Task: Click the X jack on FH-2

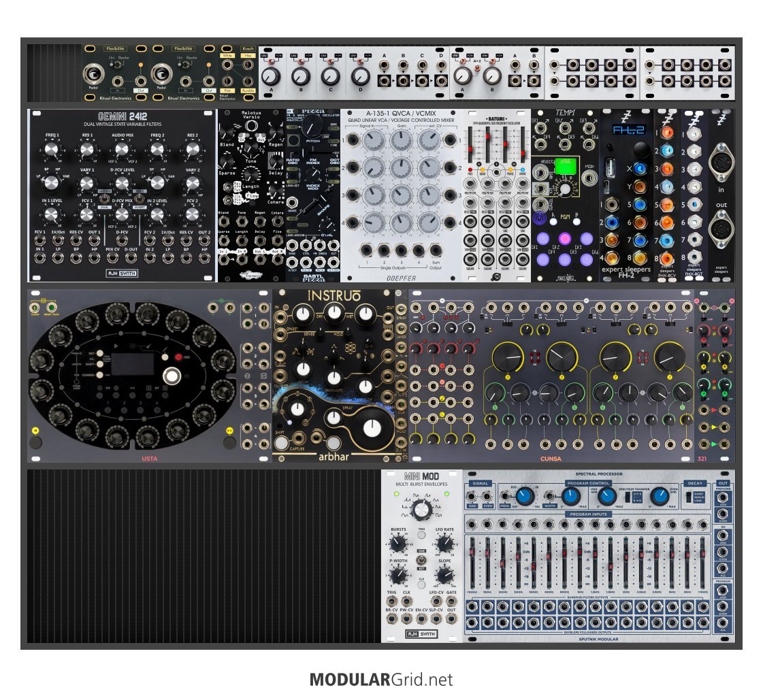Action: pos(640,168)
